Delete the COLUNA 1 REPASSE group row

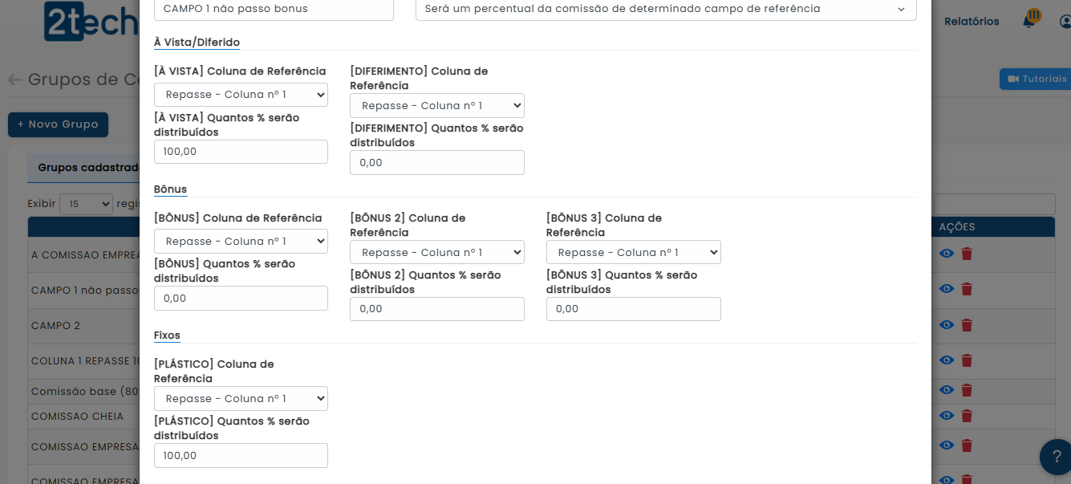click(967, 361)
